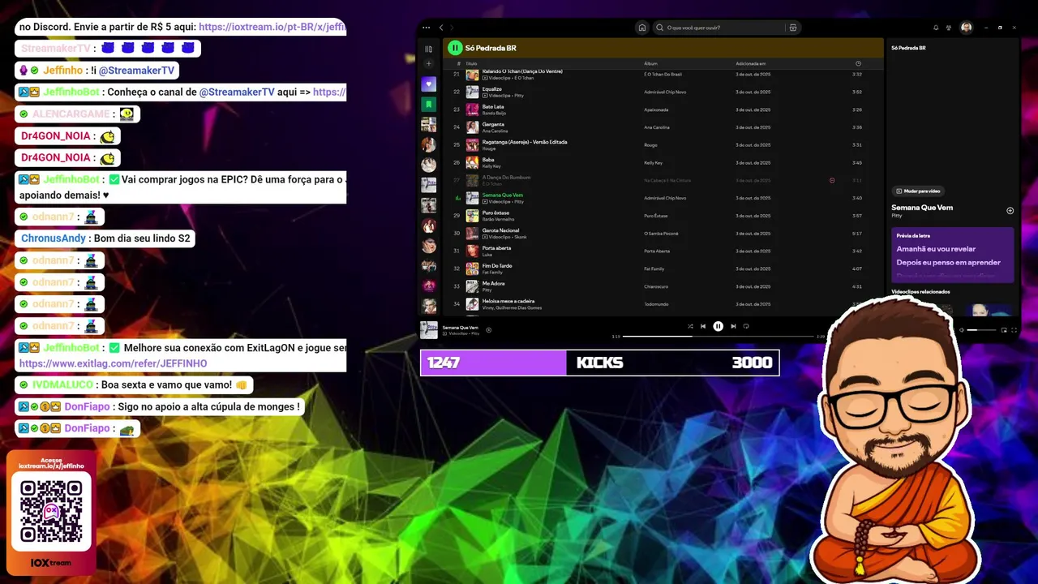The height and width of the screenshot is (584, 1038).
Task: Go forward with the right arrow
Action: tap(452, 28)
